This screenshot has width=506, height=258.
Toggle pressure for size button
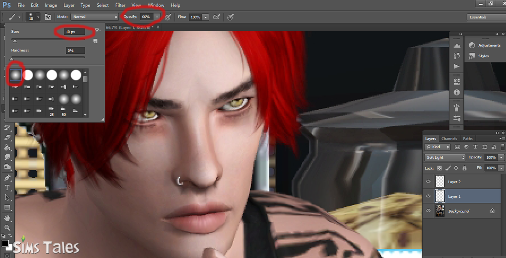[230, 17]
